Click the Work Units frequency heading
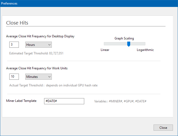 coord(37,68)
